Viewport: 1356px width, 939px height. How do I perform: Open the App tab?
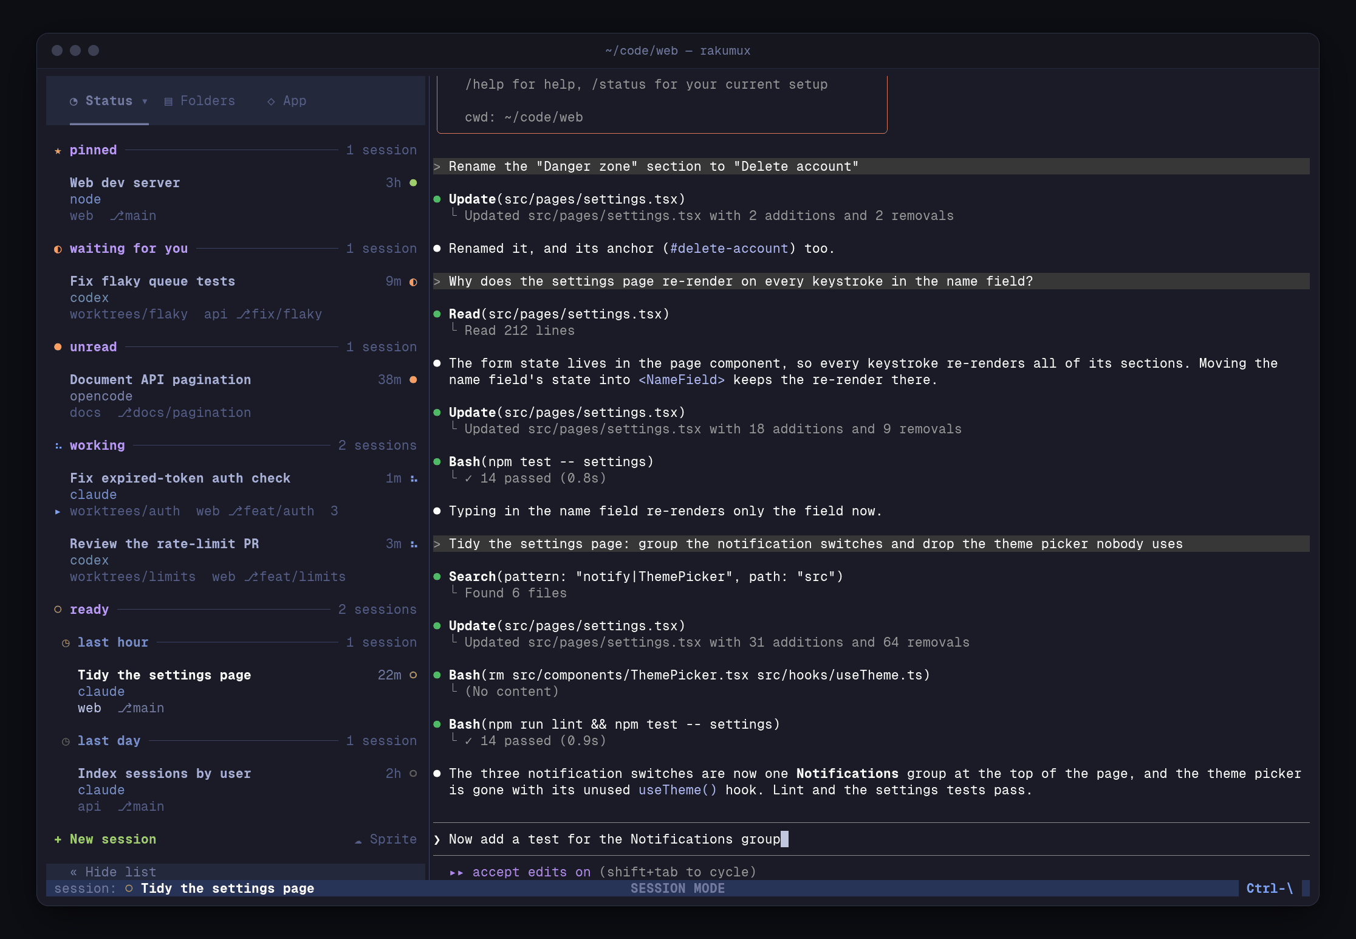pyautogui.click(x=287, y=101)
